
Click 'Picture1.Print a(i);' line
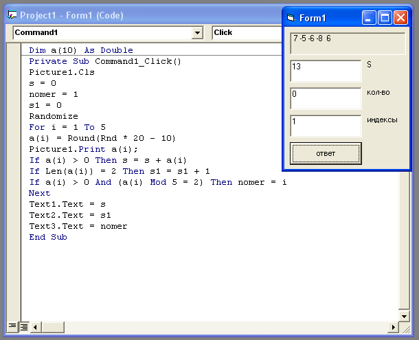point(83,149)
